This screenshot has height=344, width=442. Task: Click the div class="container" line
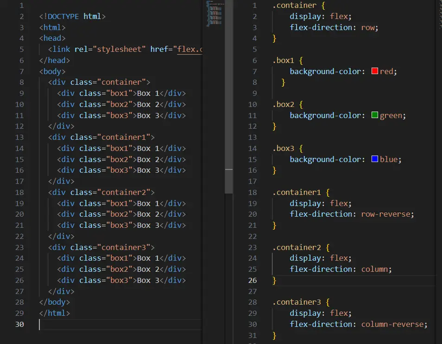click(x=99, y=82)
